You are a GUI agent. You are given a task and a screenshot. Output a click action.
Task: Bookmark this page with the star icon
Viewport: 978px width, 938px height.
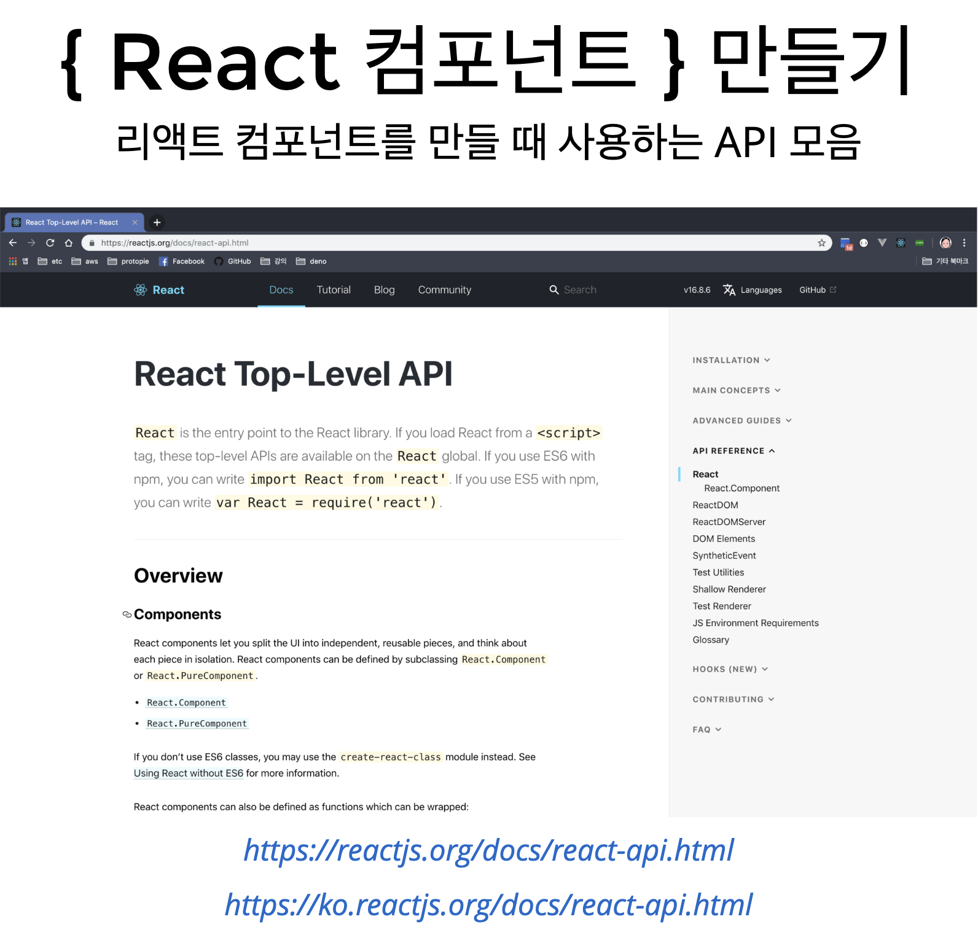click(x=821, y=243)
